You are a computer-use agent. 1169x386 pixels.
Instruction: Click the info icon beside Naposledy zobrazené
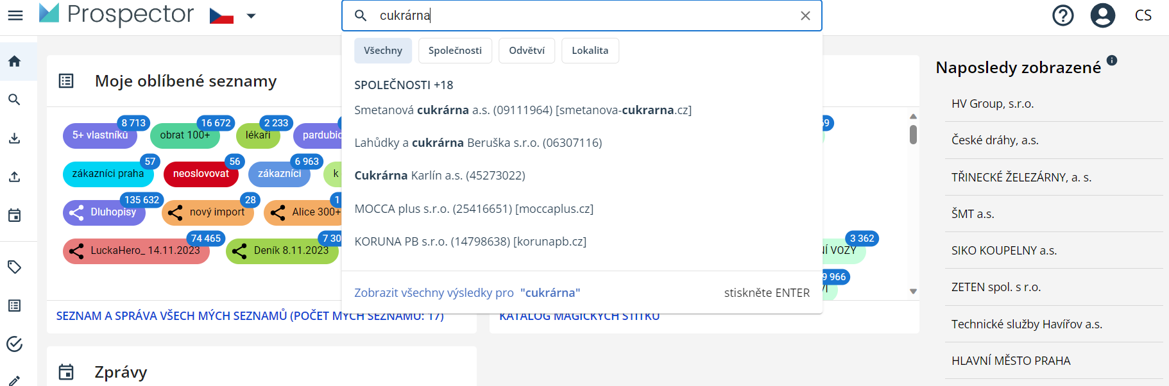point(1112,60)
